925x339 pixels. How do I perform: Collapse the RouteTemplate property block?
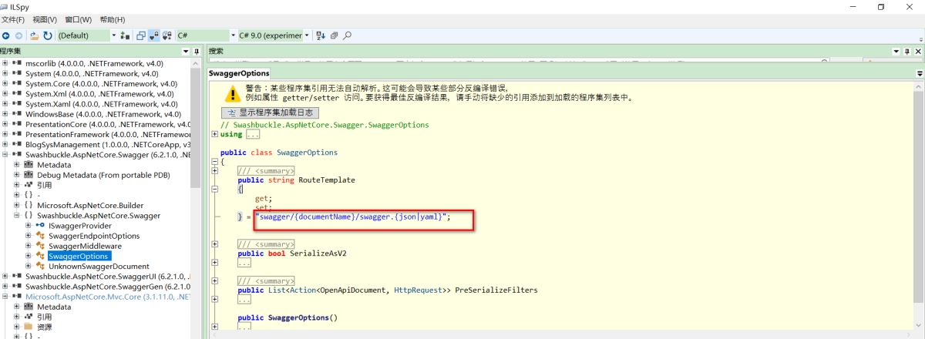214,190
